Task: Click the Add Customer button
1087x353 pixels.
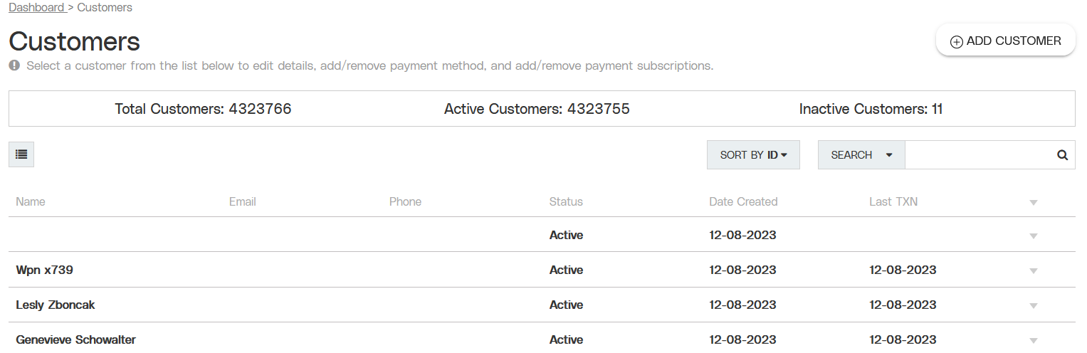Action: point(1005,41)
